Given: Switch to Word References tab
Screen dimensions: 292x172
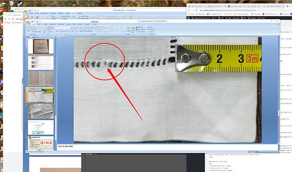Looking at the screenshot, I should (x=53, y=13).
